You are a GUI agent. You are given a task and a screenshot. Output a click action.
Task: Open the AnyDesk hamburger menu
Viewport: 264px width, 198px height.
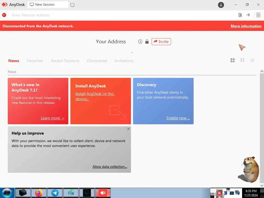point(258,15)
